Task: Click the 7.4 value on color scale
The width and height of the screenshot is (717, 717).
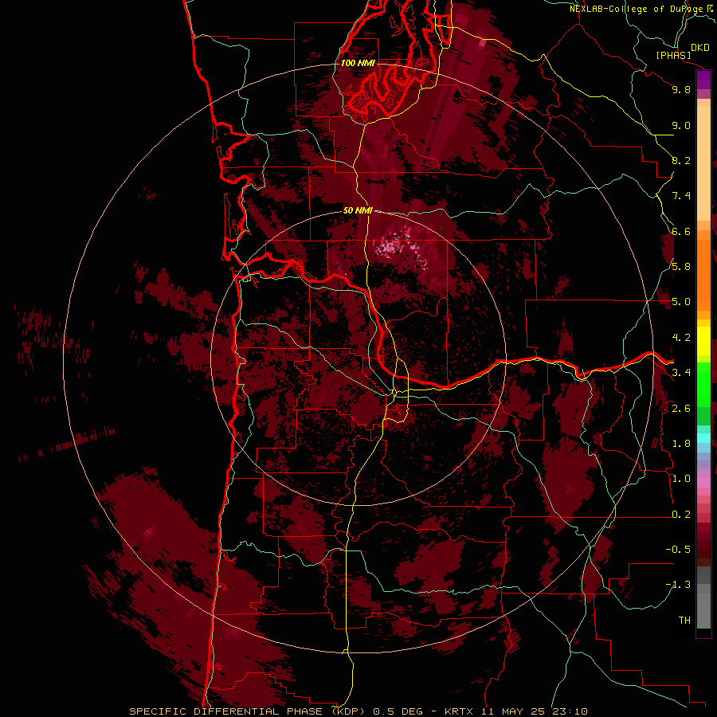Action: pos(681,196)
